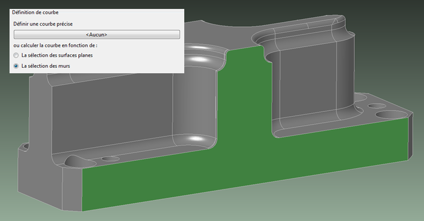The width and height of the screenshot is (424, 221).
Task: Click the <Aucun> curve selection button
Action: click(x=97, y=35)
